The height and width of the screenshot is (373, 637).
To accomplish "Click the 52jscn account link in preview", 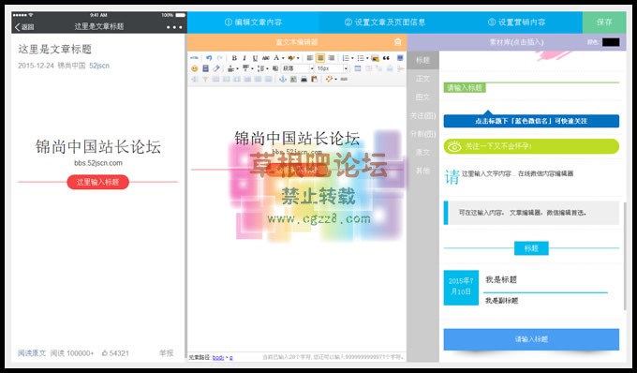I will (99, 66).
